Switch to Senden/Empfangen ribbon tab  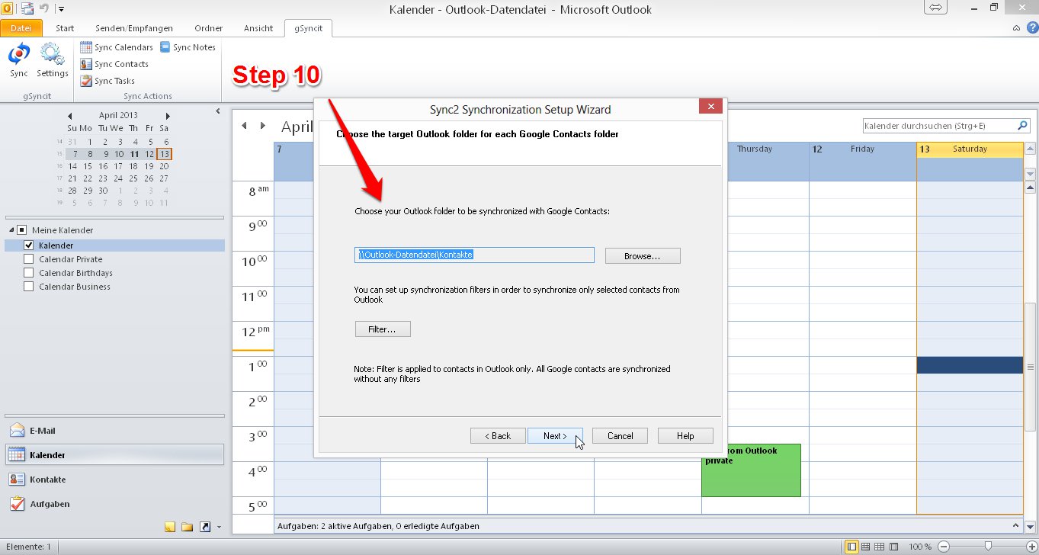point(133,28)
